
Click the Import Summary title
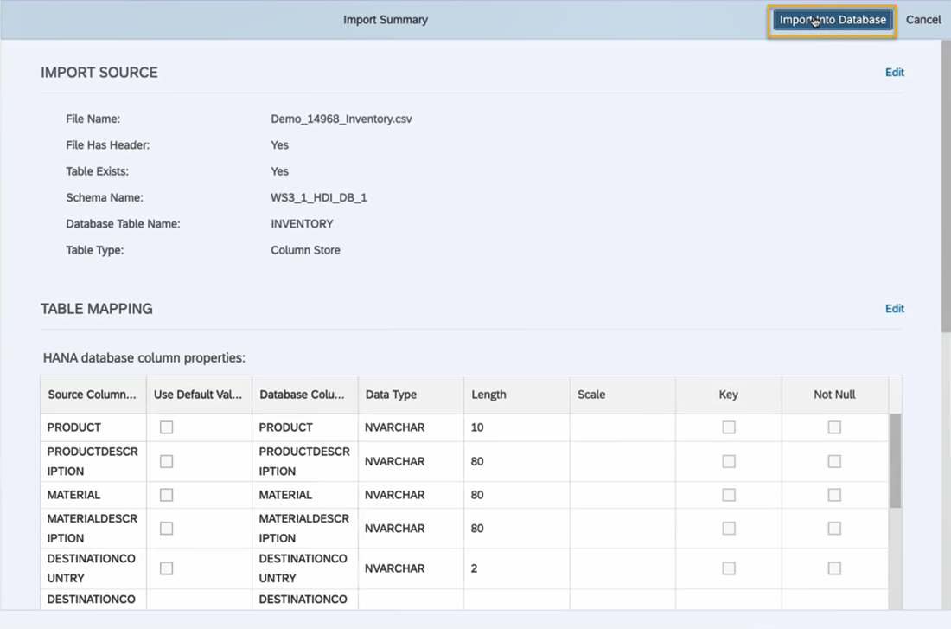[385, 20]
